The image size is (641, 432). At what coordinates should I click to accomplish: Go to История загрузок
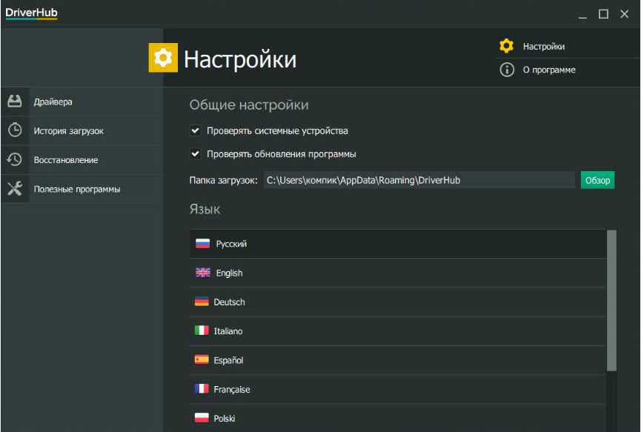pyautogui.click(x=68, y=130)
